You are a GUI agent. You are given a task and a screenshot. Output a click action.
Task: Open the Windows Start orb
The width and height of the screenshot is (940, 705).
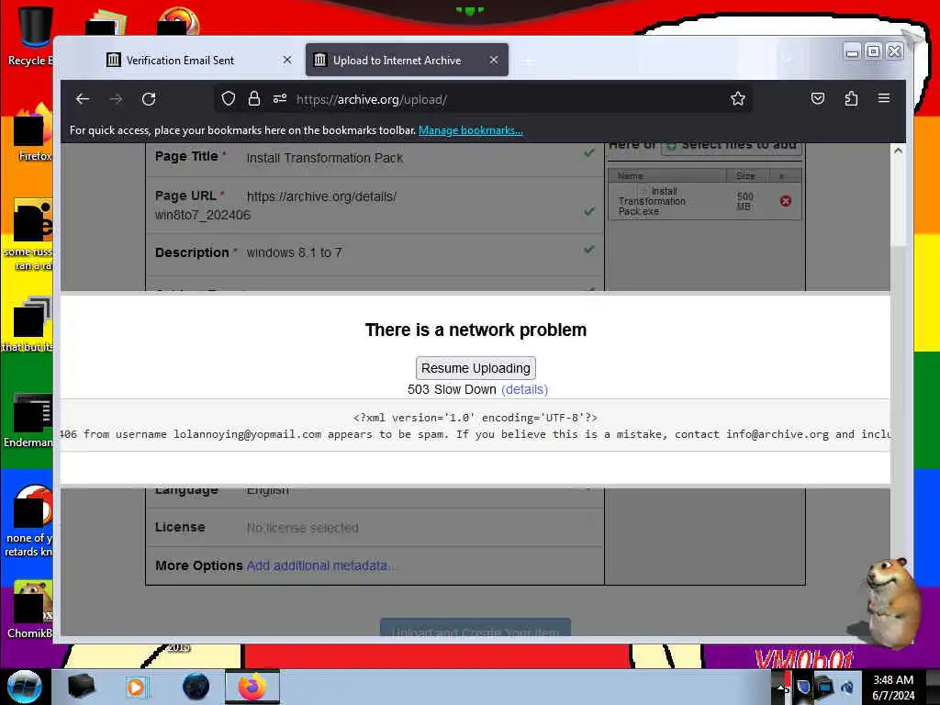point(25,687)
